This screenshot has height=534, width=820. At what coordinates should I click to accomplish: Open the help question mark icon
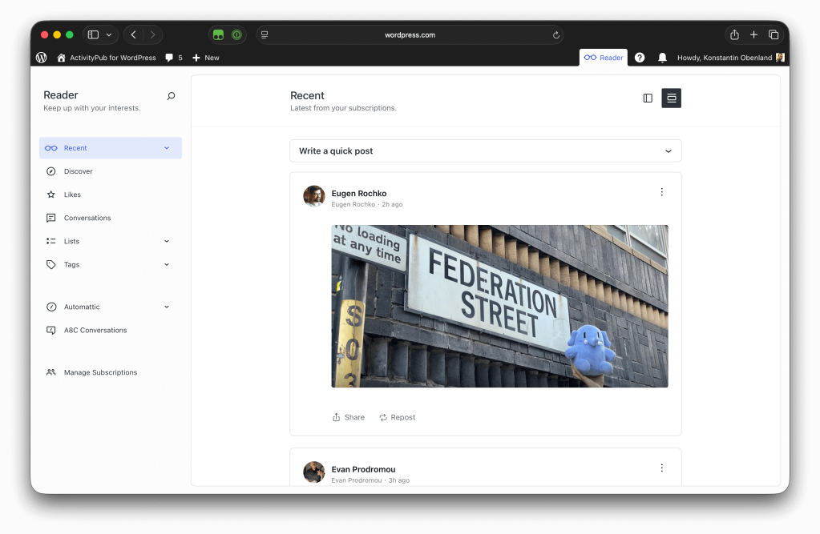point(640,58)
